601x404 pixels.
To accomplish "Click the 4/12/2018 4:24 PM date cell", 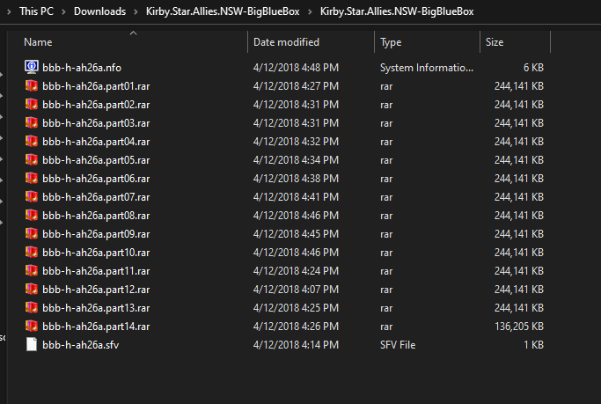I will tap(296, 271).
